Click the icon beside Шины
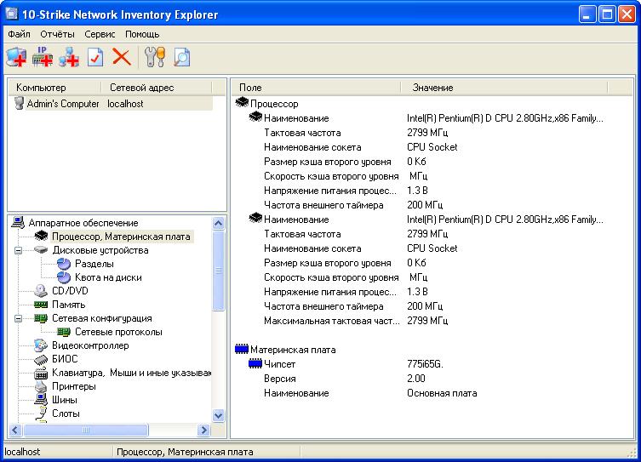This screenshot has height=462, width=641. click(41, 400)
